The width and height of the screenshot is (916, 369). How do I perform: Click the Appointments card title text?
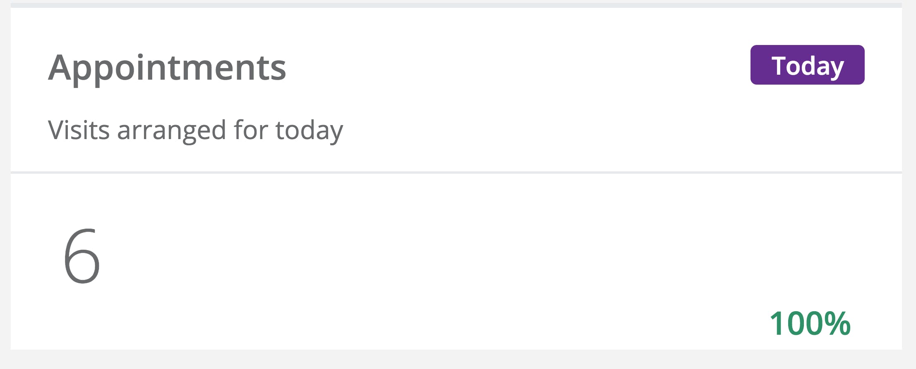167,67
